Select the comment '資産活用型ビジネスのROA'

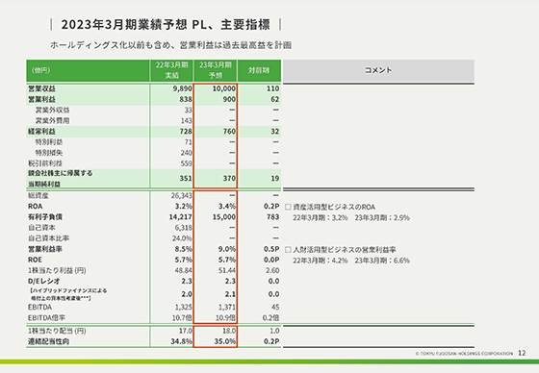click(x=334, y=207)
